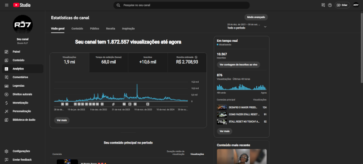The height and width of the screenshot is (164, 363).
Task: Click the Conteúdo mais recente video thumbnail
Action: [x=242, y=156]
